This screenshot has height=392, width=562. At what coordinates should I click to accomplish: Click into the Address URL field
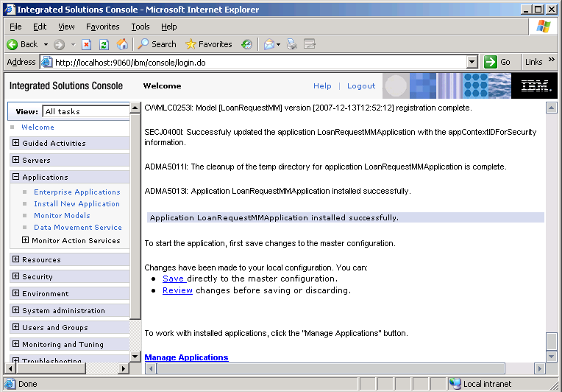tap(254, 63)
